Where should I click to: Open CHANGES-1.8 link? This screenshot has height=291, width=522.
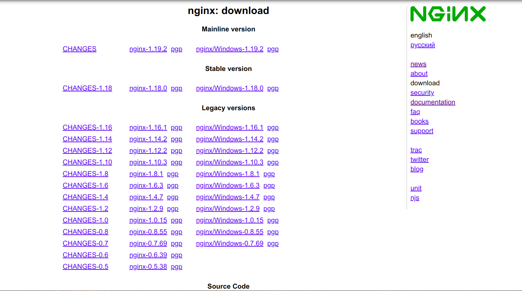click(x=85, y=174)
